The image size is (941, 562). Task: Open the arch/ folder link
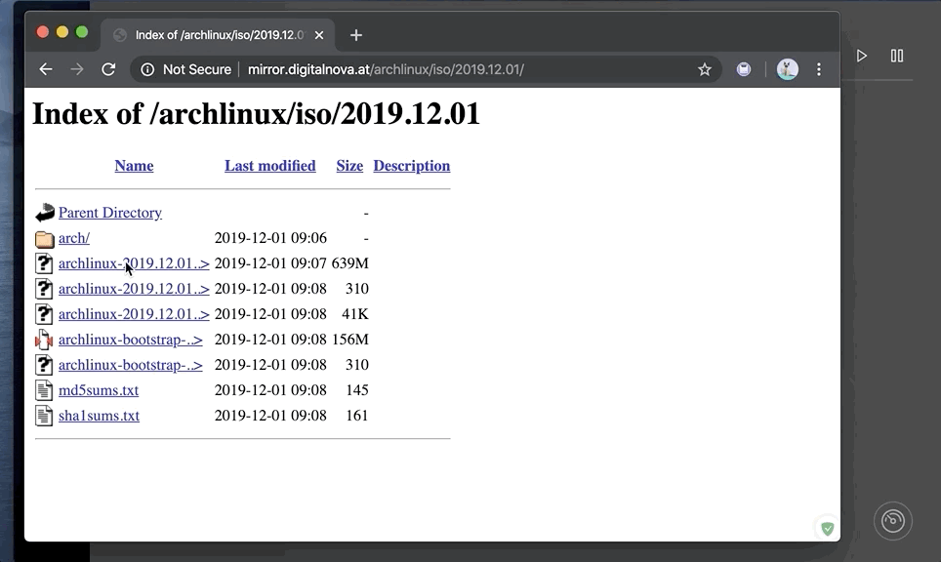pos(74,238)
